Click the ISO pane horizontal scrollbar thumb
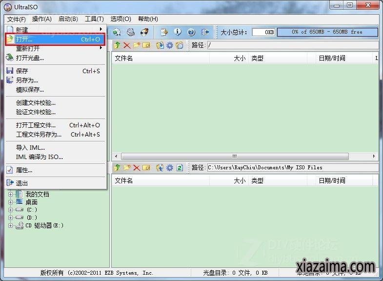Viewport: 383px width, 281px height. point(235,156)
